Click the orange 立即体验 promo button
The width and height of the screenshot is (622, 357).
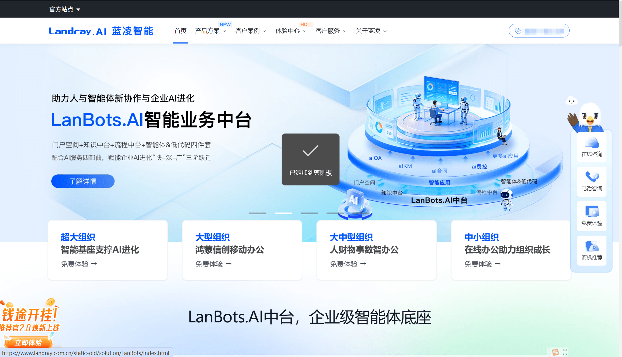tap(28, 343)
